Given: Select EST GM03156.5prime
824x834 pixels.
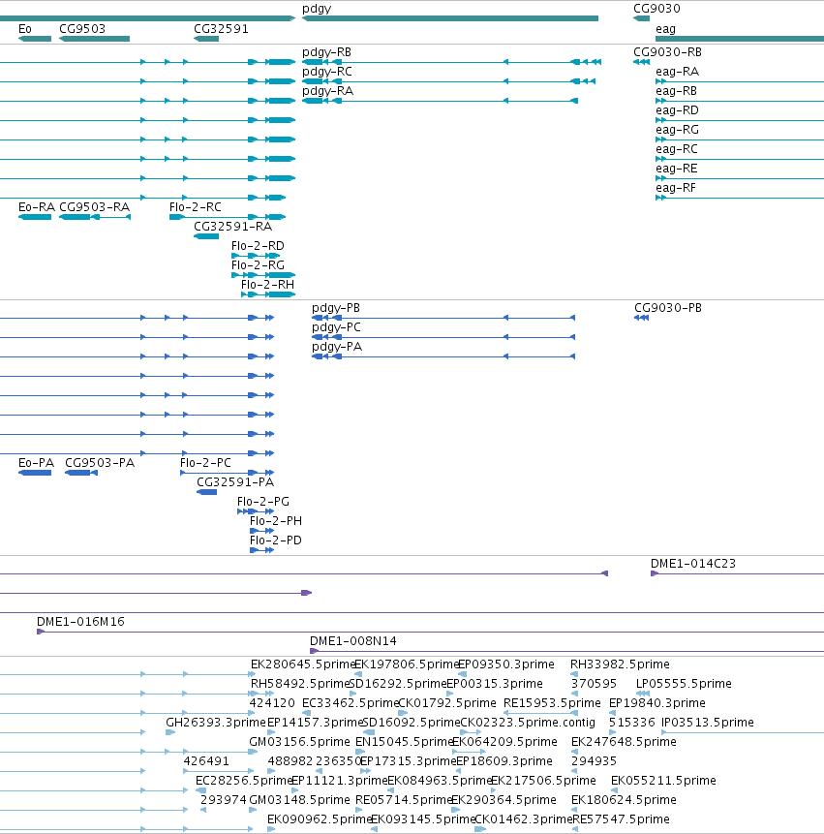Looking at the screenshot, I should (299, 742).
